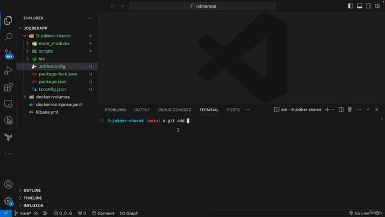Expand the src folder
This screenshot has width=385, height=217.
[x=27, y=59]
